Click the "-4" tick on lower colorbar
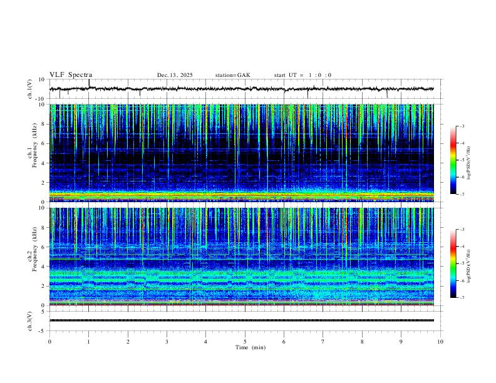 (x=462, y=247)
